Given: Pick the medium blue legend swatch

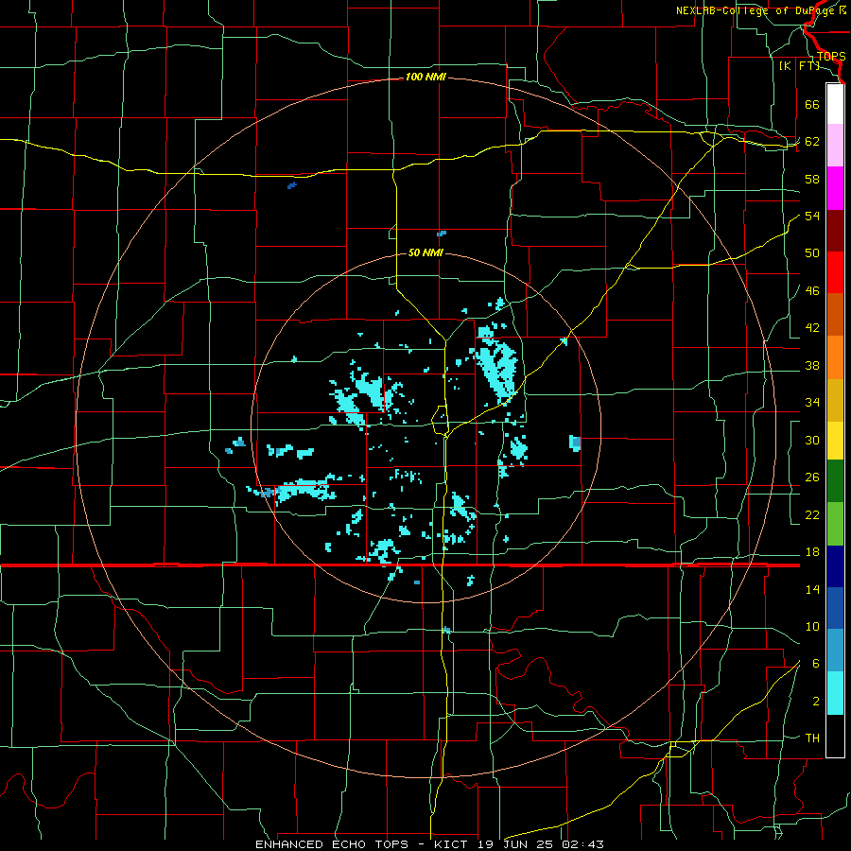Looking at the screenshot, I should pos(835,608).
